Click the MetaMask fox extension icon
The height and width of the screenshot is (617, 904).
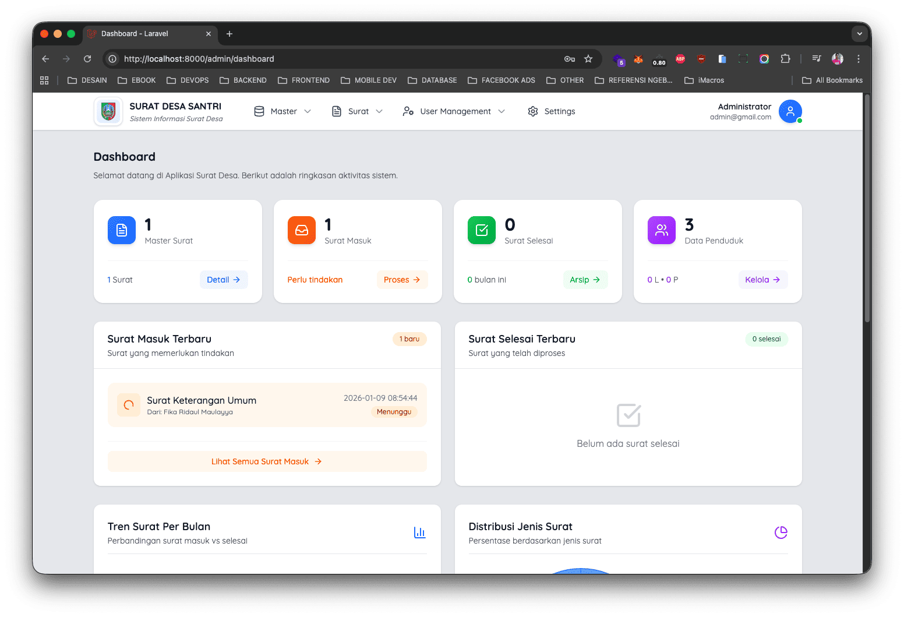point(638,59)
